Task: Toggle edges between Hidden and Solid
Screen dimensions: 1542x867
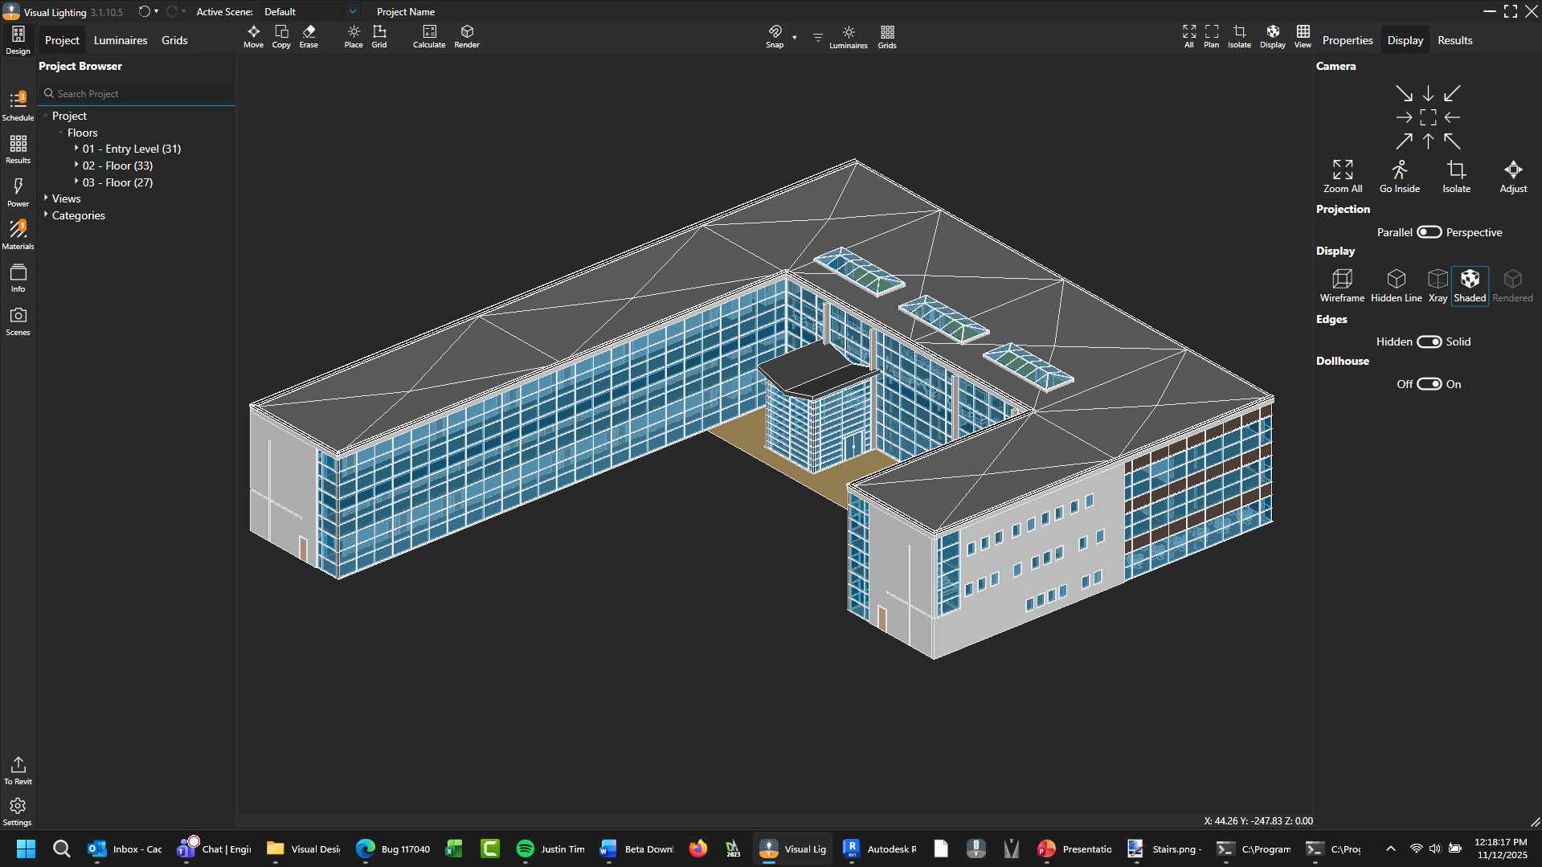Action: [1429, 341]
